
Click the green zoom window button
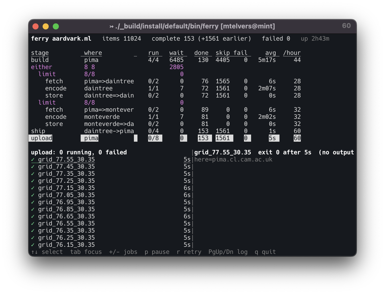pyautogui.click(x=56, y=26)
